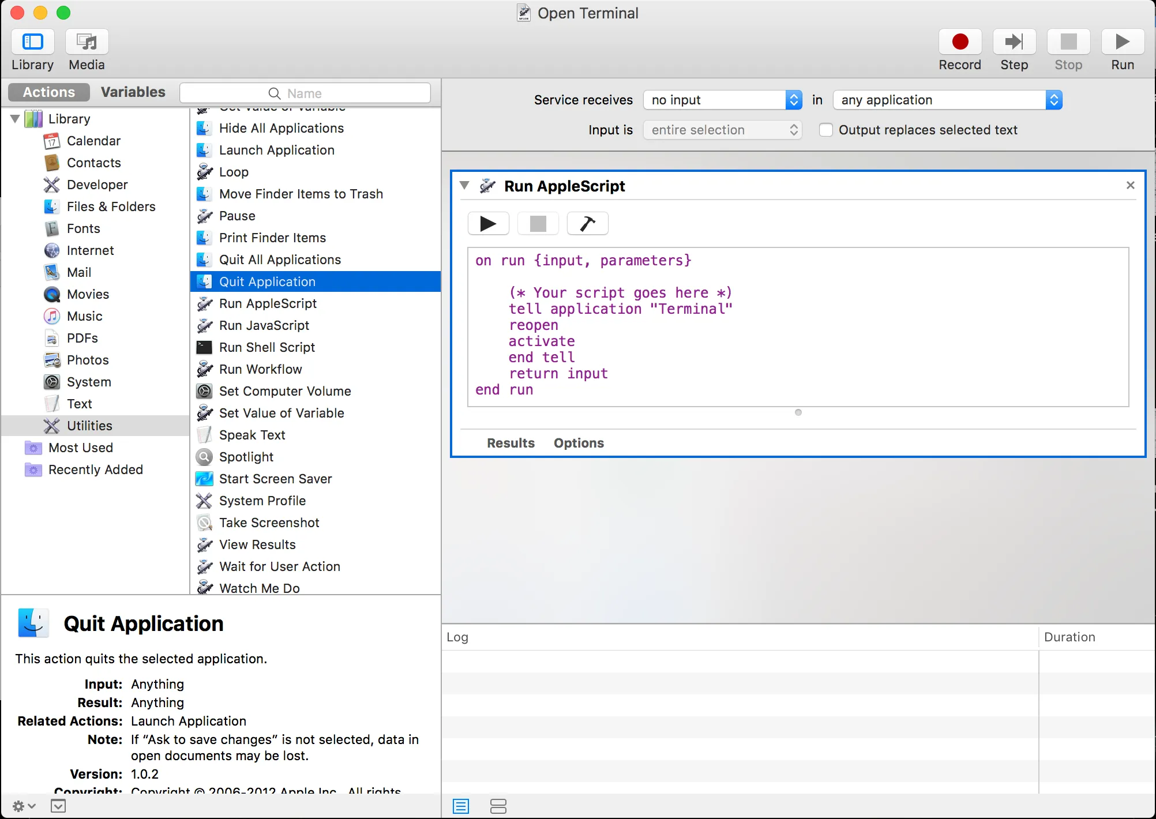Open the Service receives dropdown

click(x=722, y=100)
